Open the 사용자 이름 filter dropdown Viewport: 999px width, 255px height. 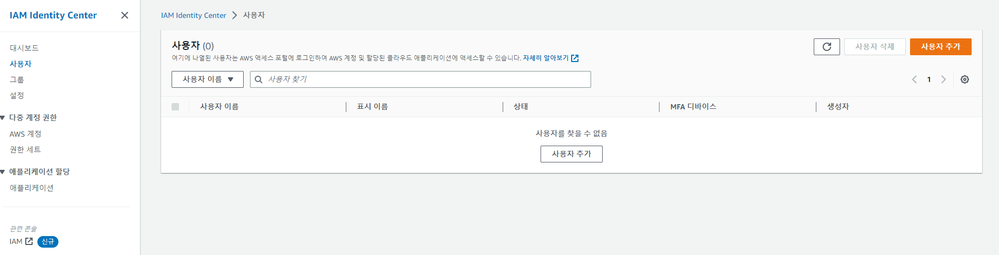(207, 79)
